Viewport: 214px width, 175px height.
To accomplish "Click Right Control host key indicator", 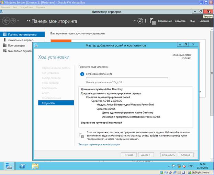I will [x=203, y=172].
